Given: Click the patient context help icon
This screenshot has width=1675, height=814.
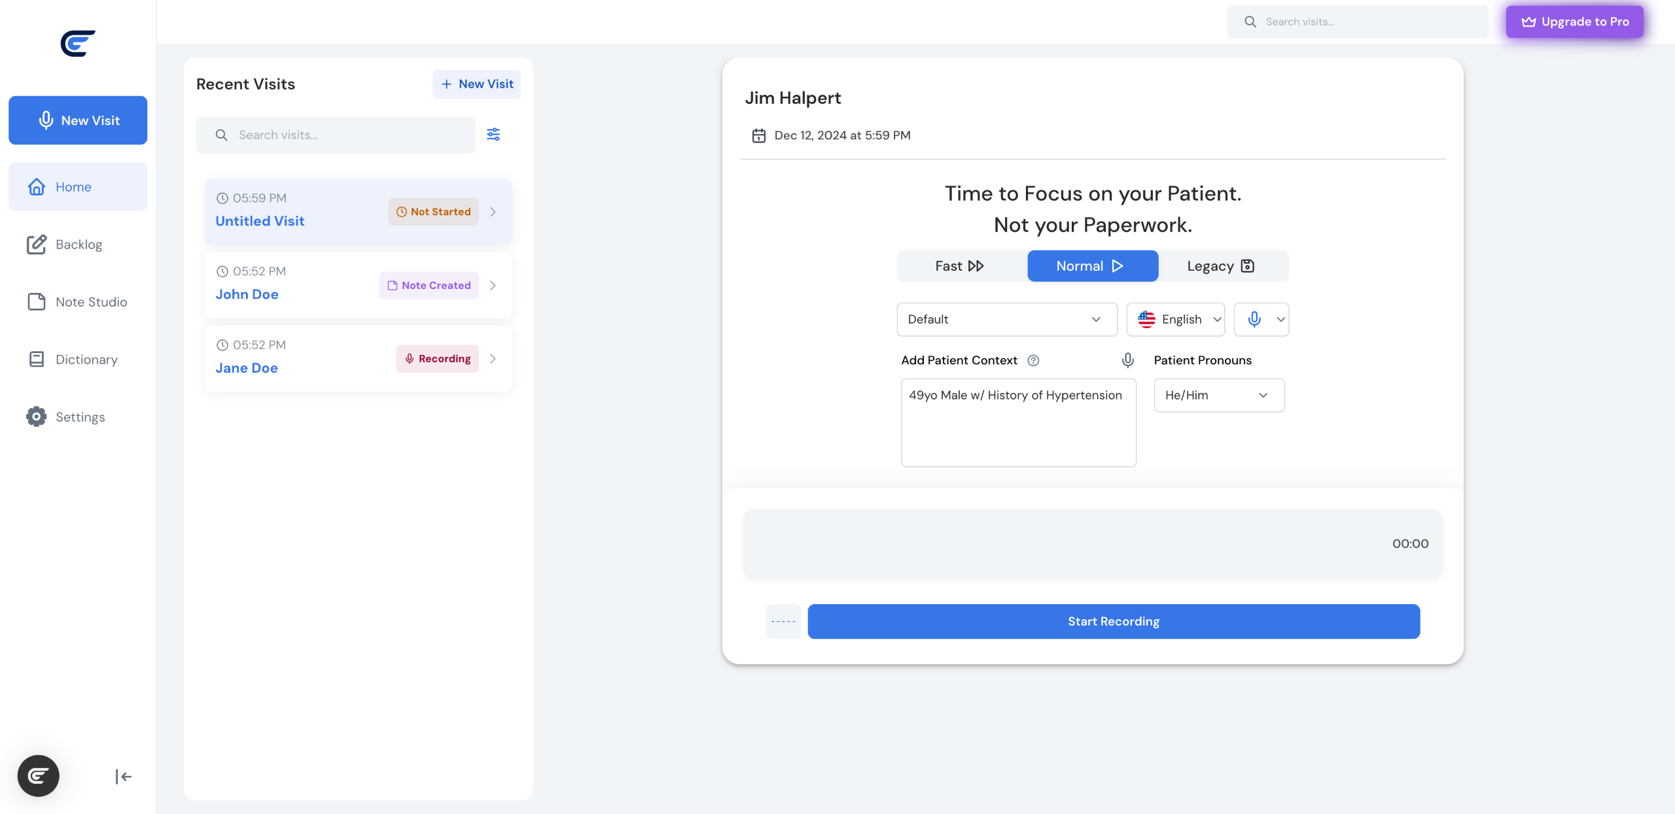Looking at the screenshot, I should click(1033, 360).
